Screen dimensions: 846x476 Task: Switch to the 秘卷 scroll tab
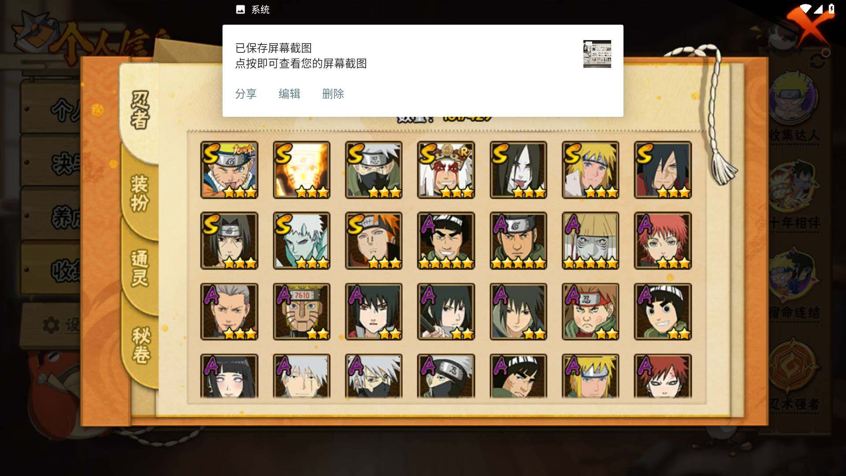coord(141,345)
